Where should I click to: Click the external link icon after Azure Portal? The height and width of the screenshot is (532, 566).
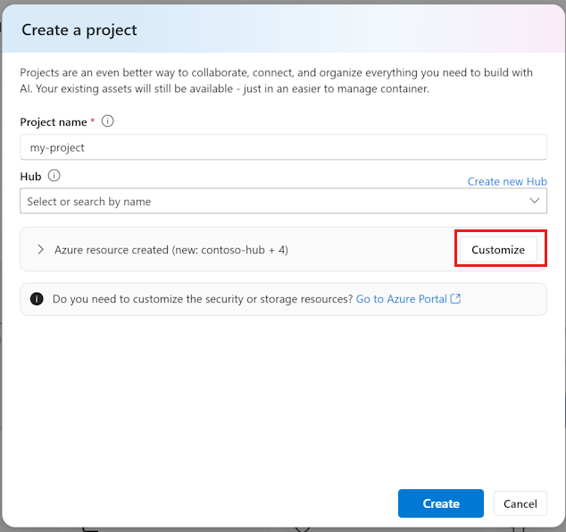(x=455, y=298)
